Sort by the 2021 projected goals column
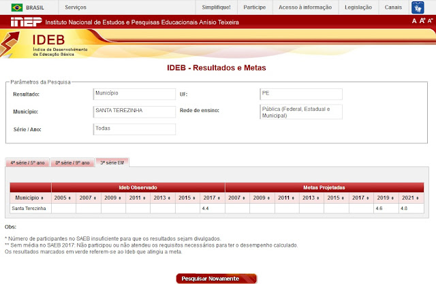 [409, 198]
